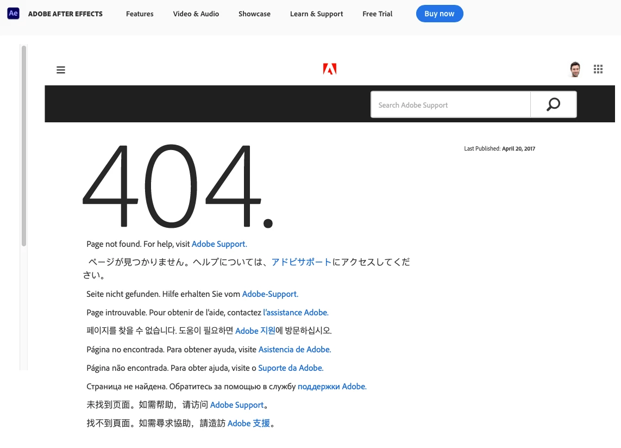Follow the English Adobe Support link
This screenshot has width=621, height=448.
pyautogui.click(x=219, y=244)
